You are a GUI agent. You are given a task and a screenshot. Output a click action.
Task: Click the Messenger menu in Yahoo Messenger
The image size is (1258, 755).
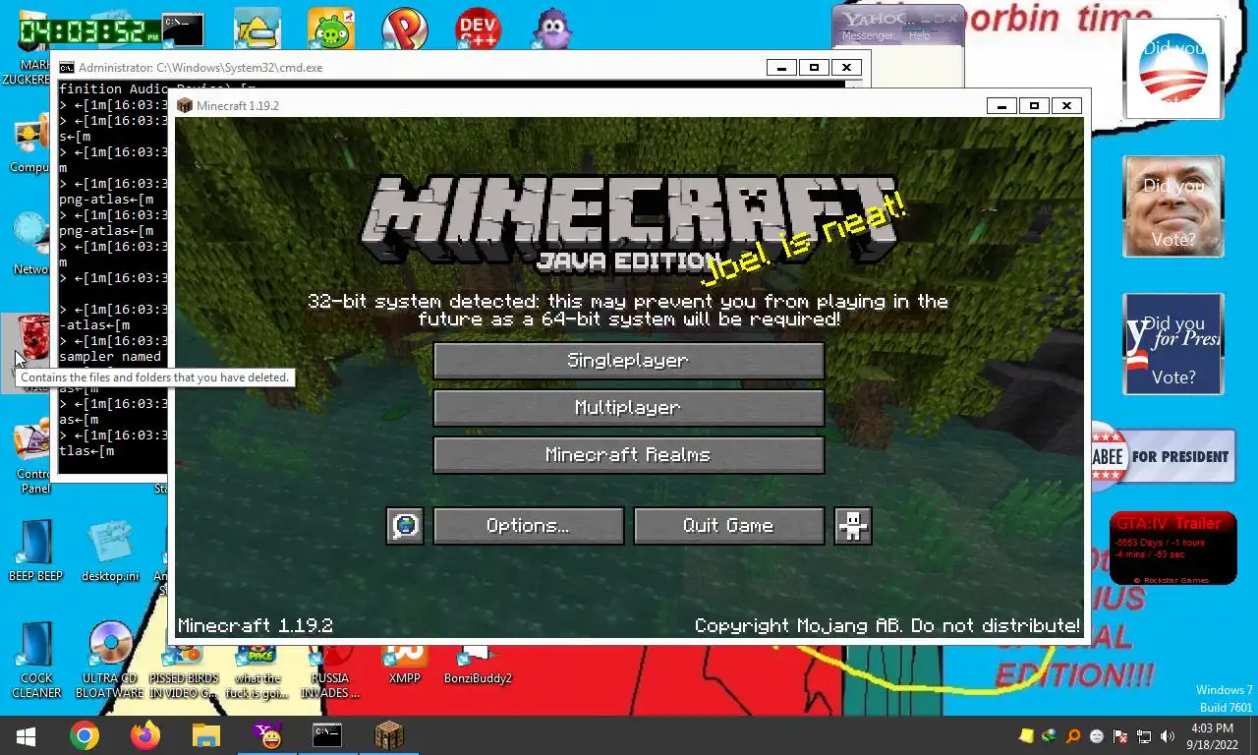(868, 35)
